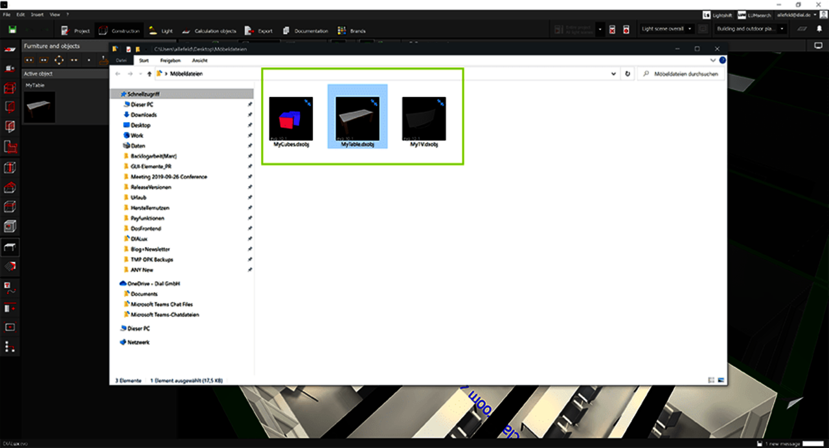Select the MyCubes.dxobj file thumbnail
The height and width of the screenshot is (448, 829).
coord(291,119)
